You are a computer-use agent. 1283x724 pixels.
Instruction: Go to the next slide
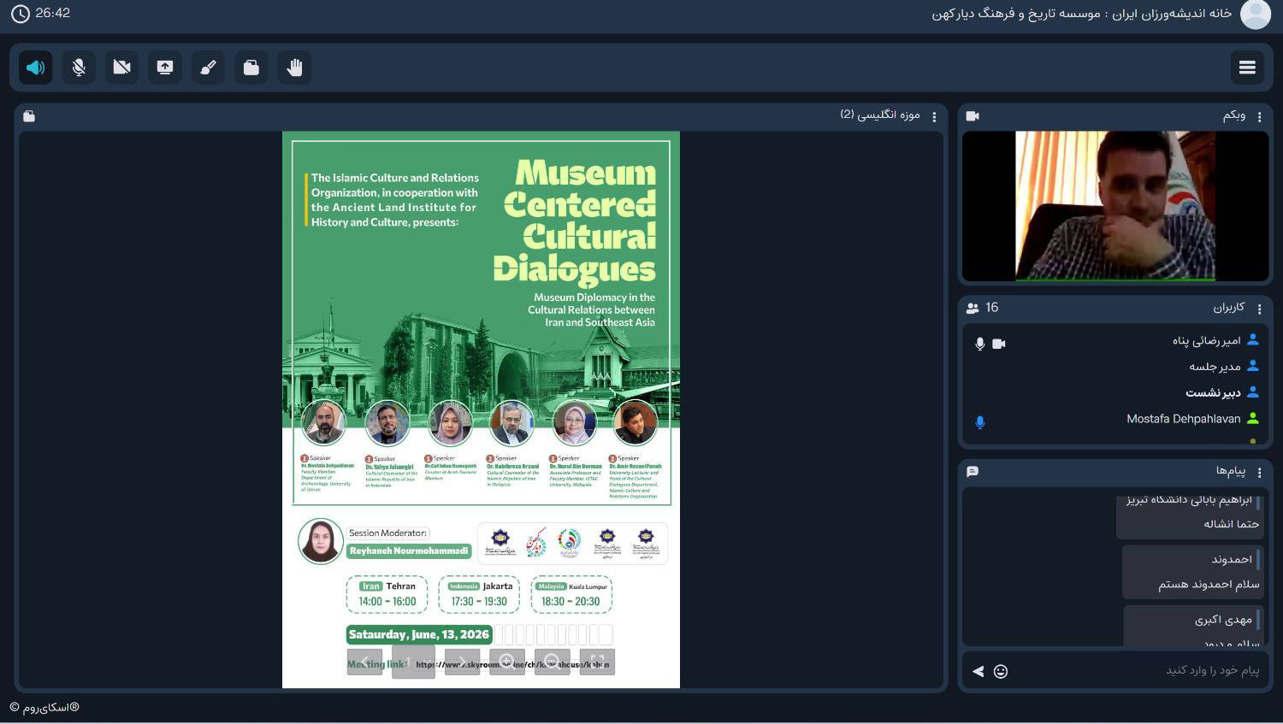click(x=462, y=662)
